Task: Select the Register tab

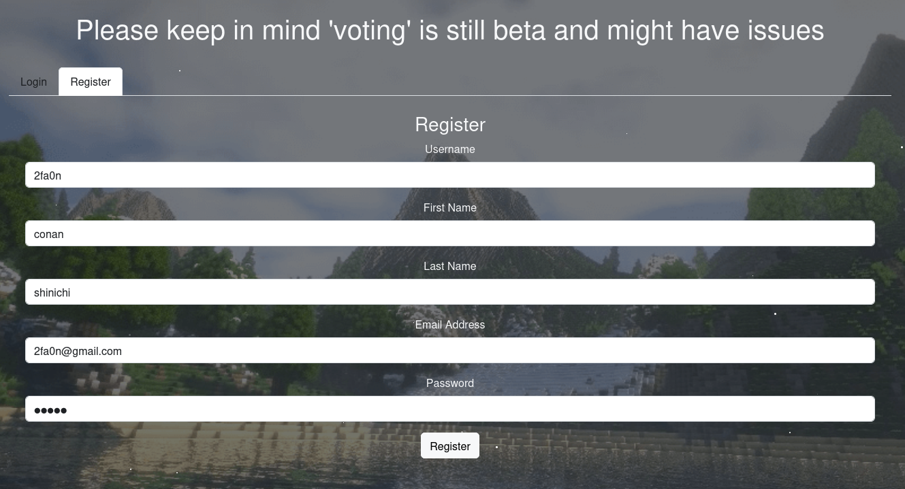Action: (91, 82)
